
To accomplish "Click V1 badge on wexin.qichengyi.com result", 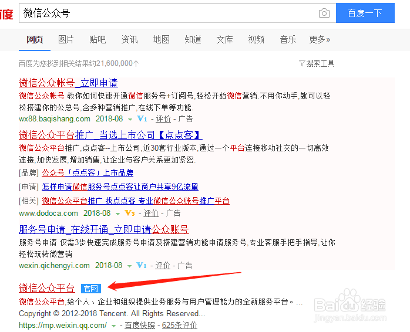I will pos(142,265).
